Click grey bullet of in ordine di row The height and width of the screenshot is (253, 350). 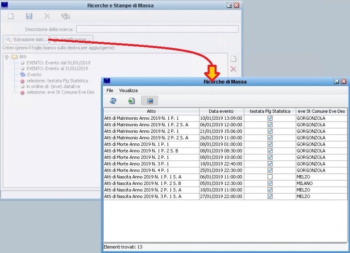(x=22, y=86)
